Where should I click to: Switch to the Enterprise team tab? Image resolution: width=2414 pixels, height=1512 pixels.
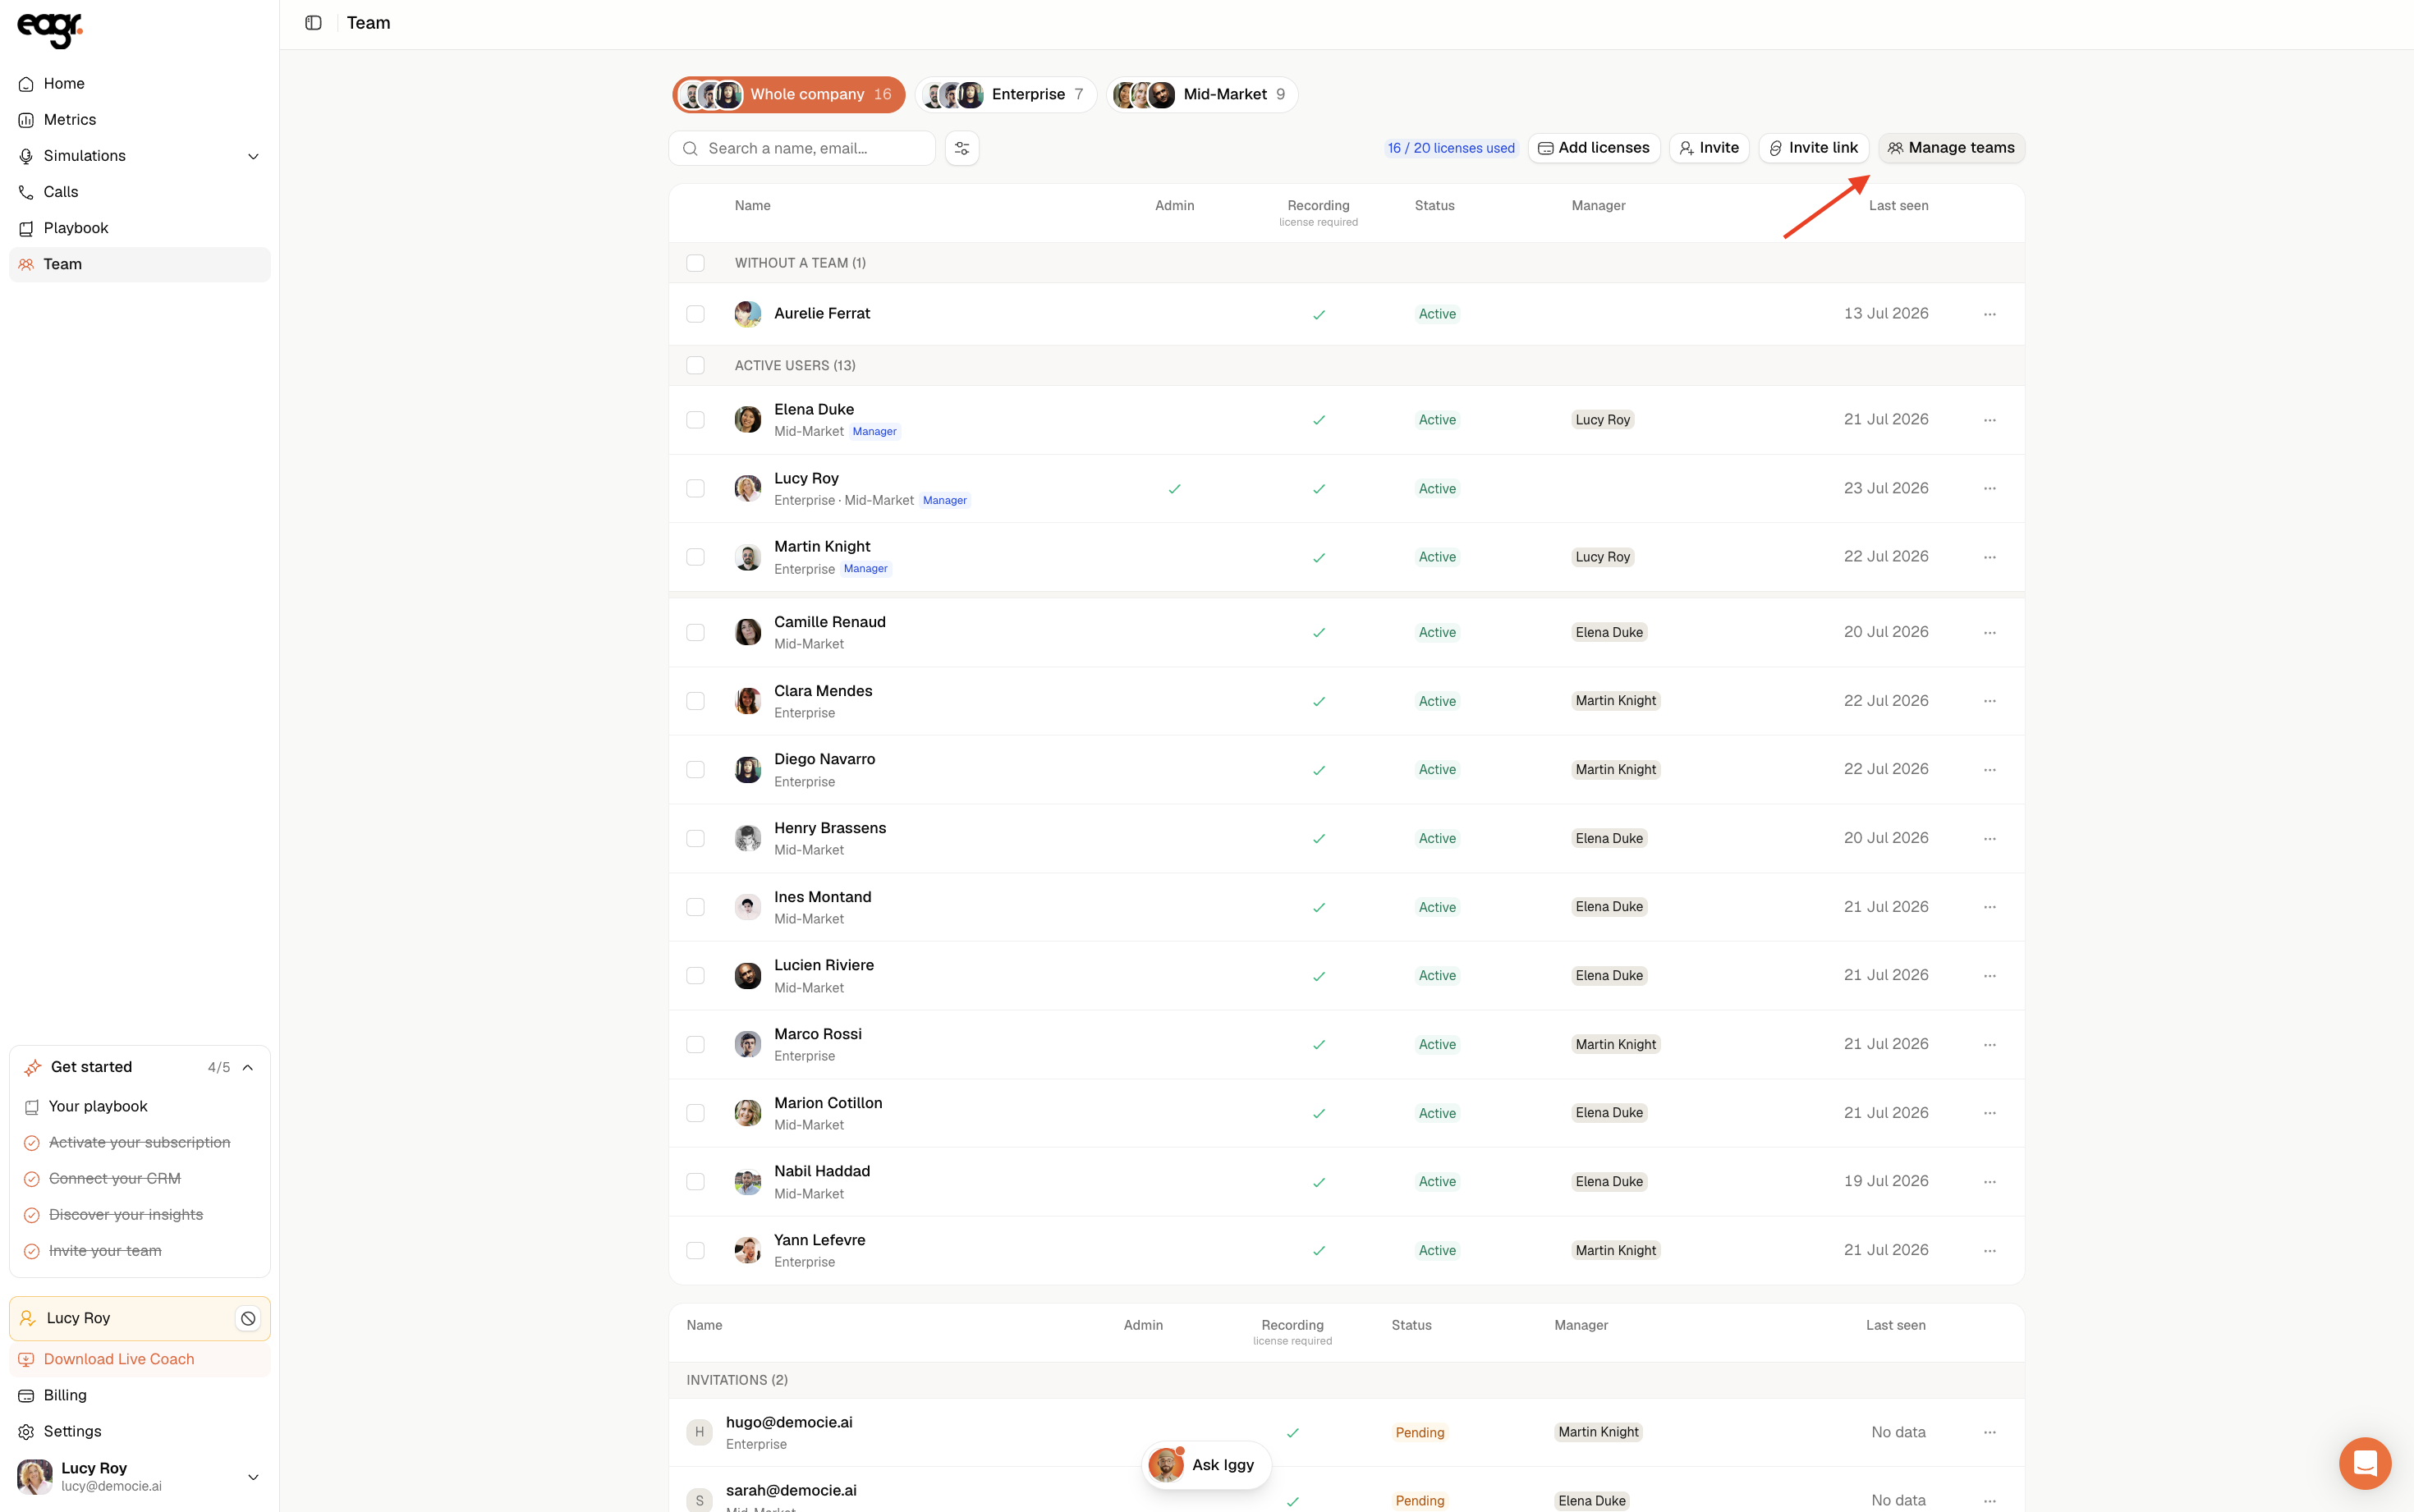click(x=1006, y=95)
